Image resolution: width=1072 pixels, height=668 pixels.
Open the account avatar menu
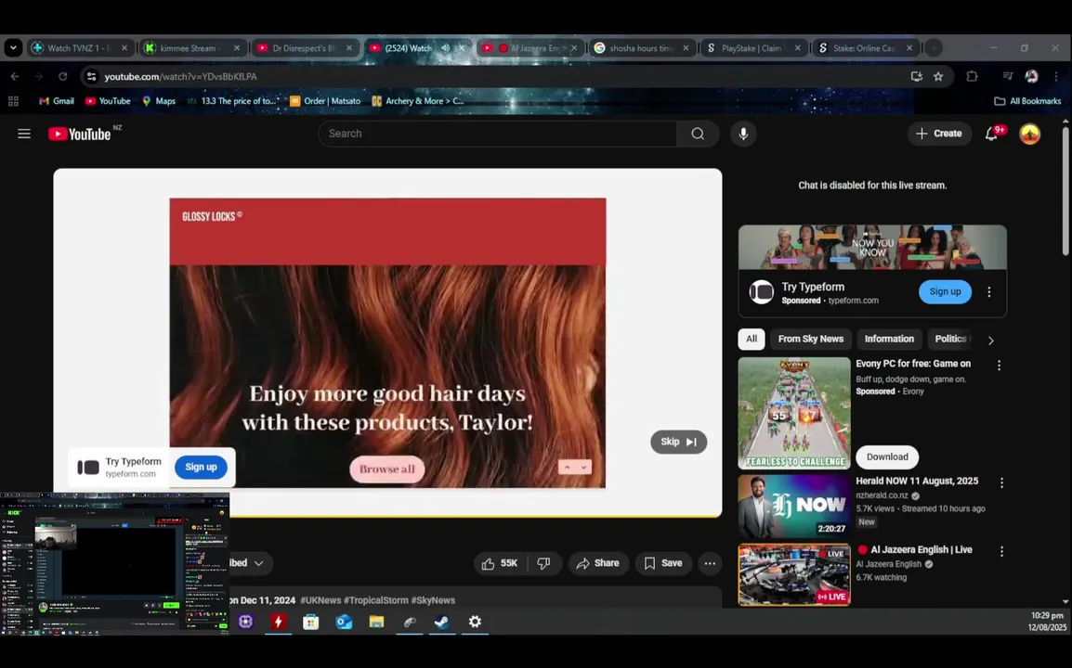click(1029, 134)
